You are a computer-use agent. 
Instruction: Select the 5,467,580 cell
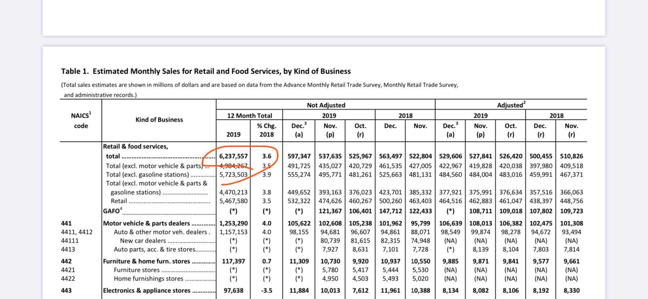234,201
